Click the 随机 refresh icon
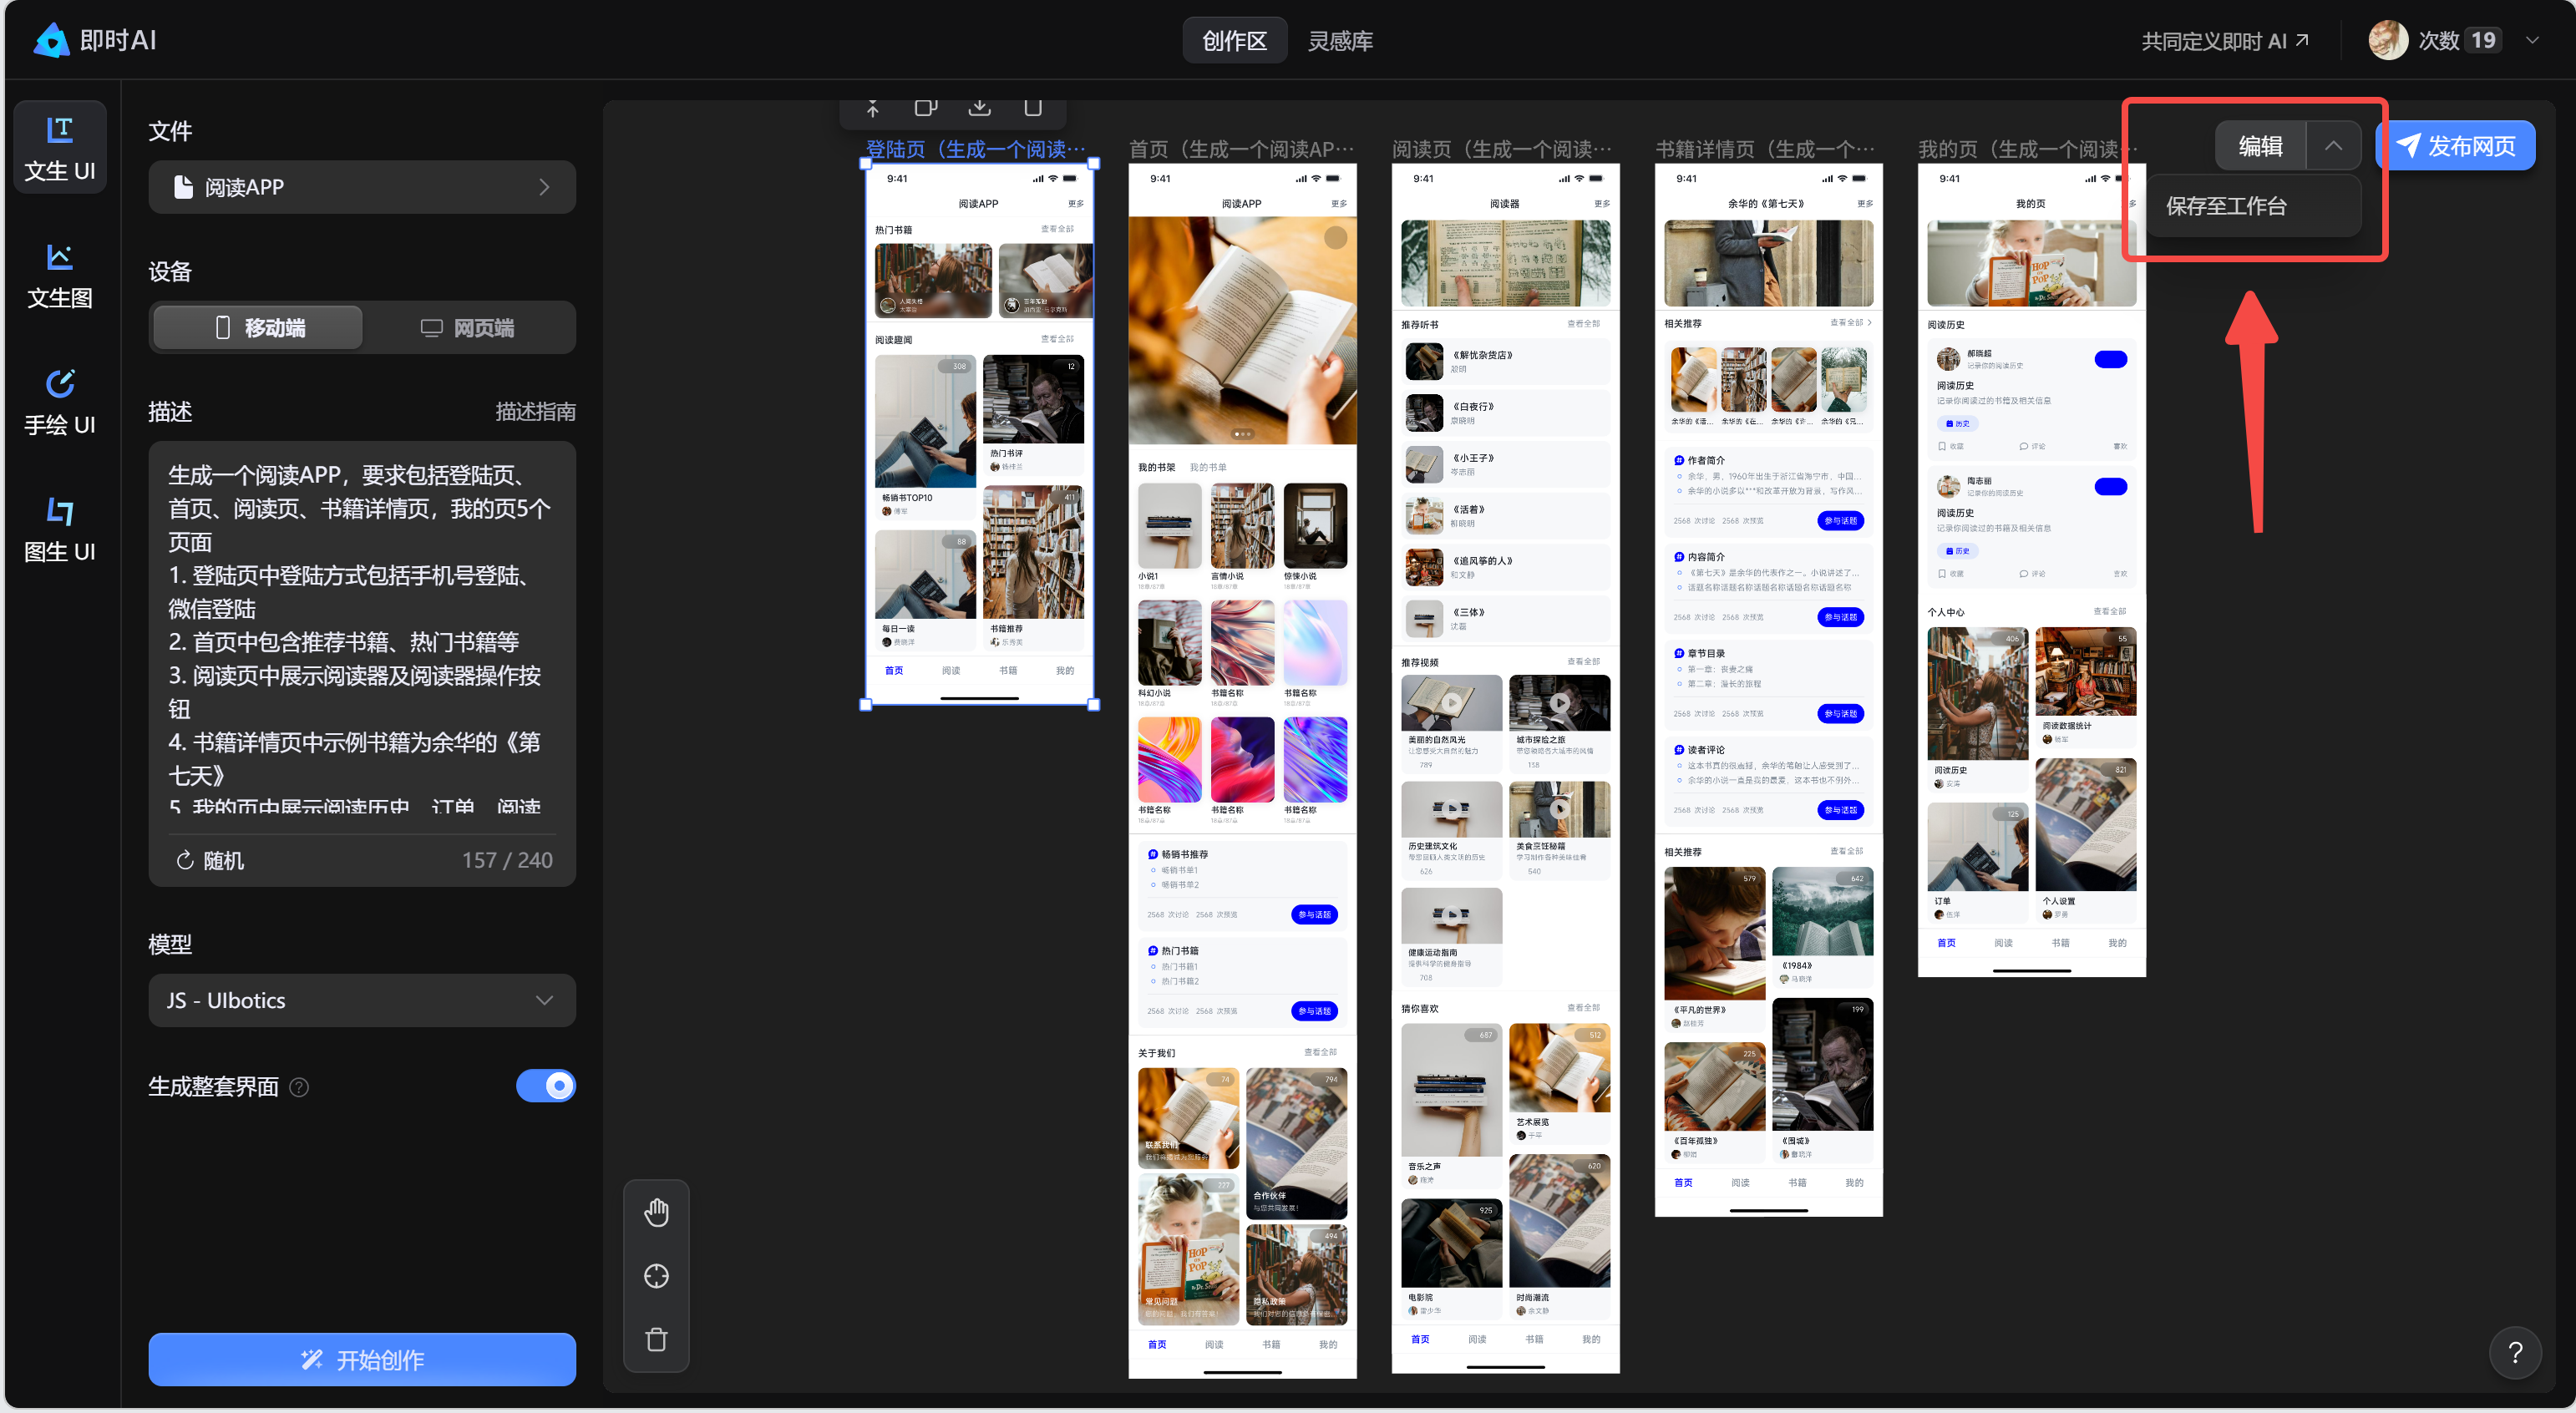The width and height of the screenshot is (2576, 1413). point(184,860)
